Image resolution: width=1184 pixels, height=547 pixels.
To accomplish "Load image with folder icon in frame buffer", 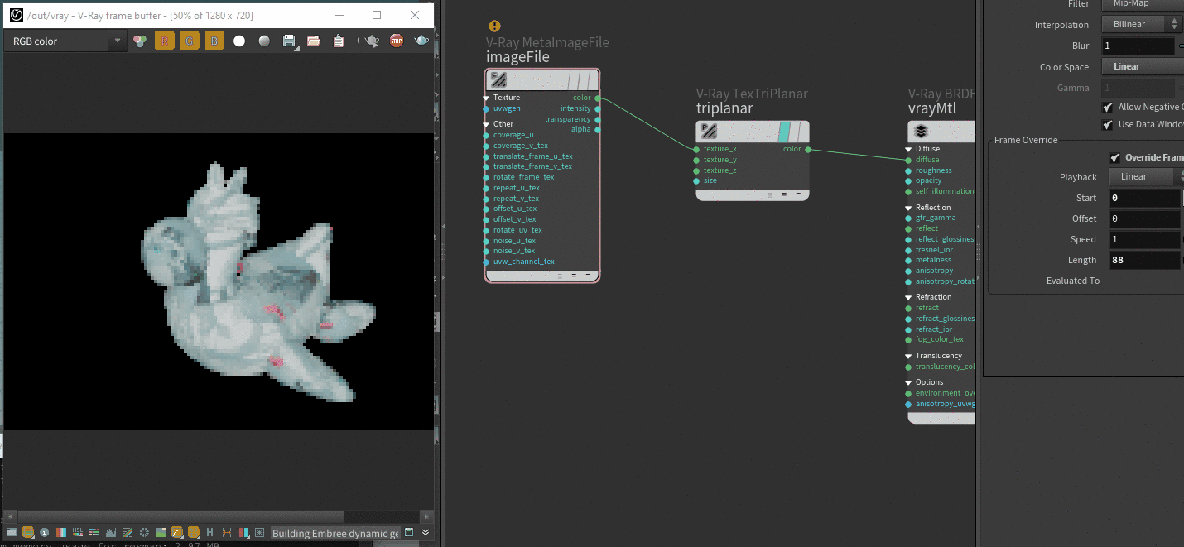I will (x=314, y=41).
